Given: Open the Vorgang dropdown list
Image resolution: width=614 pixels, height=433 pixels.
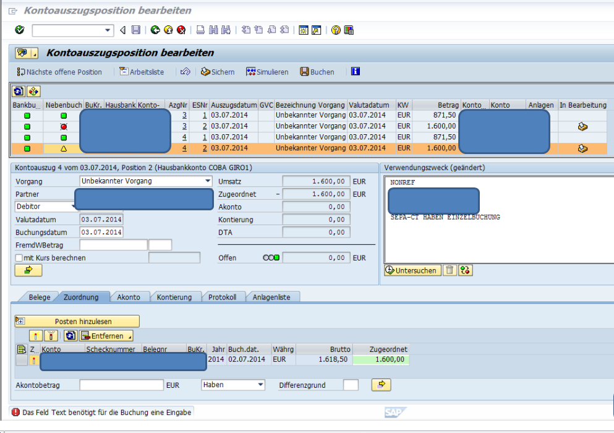Looking at the screenshot, I should [208, 181].
